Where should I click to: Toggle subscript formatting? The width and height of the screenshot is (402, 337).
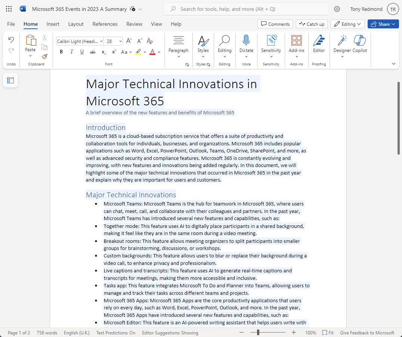click(103, 52)
